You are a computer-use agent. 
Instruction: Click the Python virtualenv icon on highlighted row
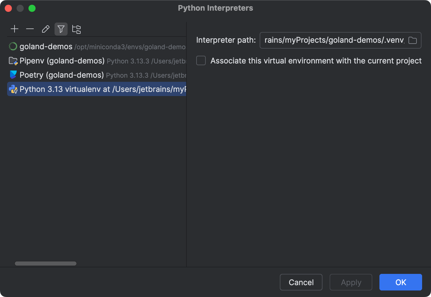coord(13,89)
